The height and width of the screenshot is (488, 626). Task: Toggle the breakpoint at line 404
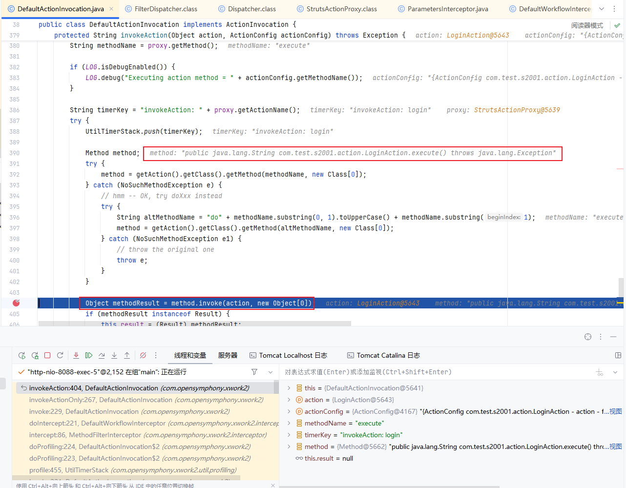click(x=16, y=303)
